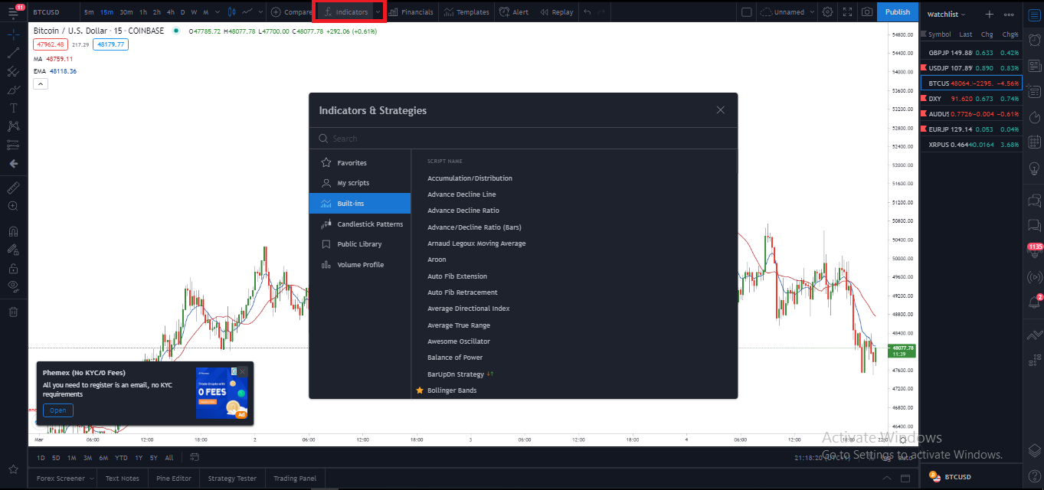The height and width of the screenshot is (490, 1044).
Task: Expand more time intervals dropdown
Action: [x=218, y=12]
